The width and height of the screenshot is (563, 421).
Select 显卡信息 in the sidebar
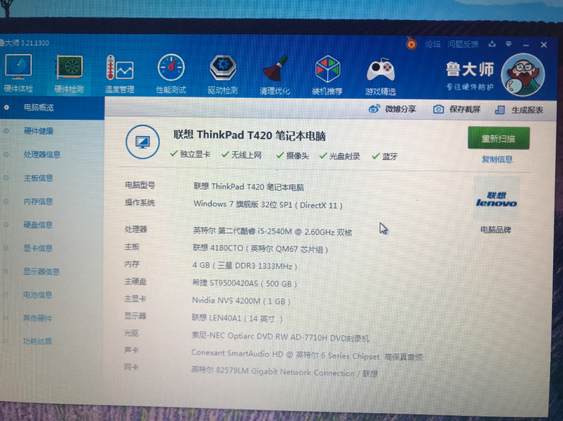point(38,248)
